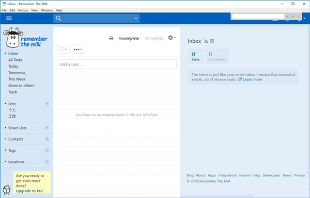Image resolution: width=310 pixels, height=198 pixels.
Task: Add a new contact plus icon
Action: coord(47,139)
